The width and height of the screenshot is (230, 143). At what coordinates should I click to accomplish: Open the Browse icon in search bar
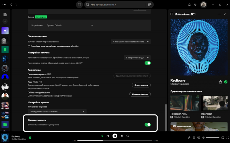(x=150, y=5)
